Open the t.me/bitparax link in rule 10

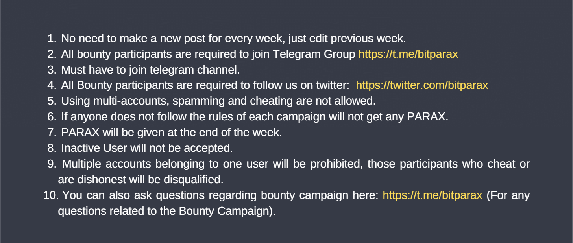pos(432,195)
